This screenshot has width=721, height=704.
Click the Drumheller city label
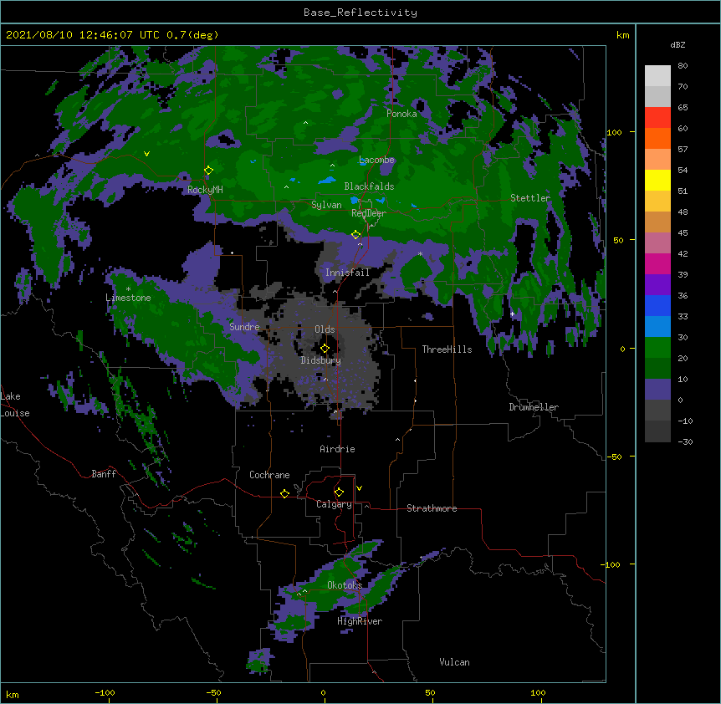pyautogui.click(x=534, y=407)
